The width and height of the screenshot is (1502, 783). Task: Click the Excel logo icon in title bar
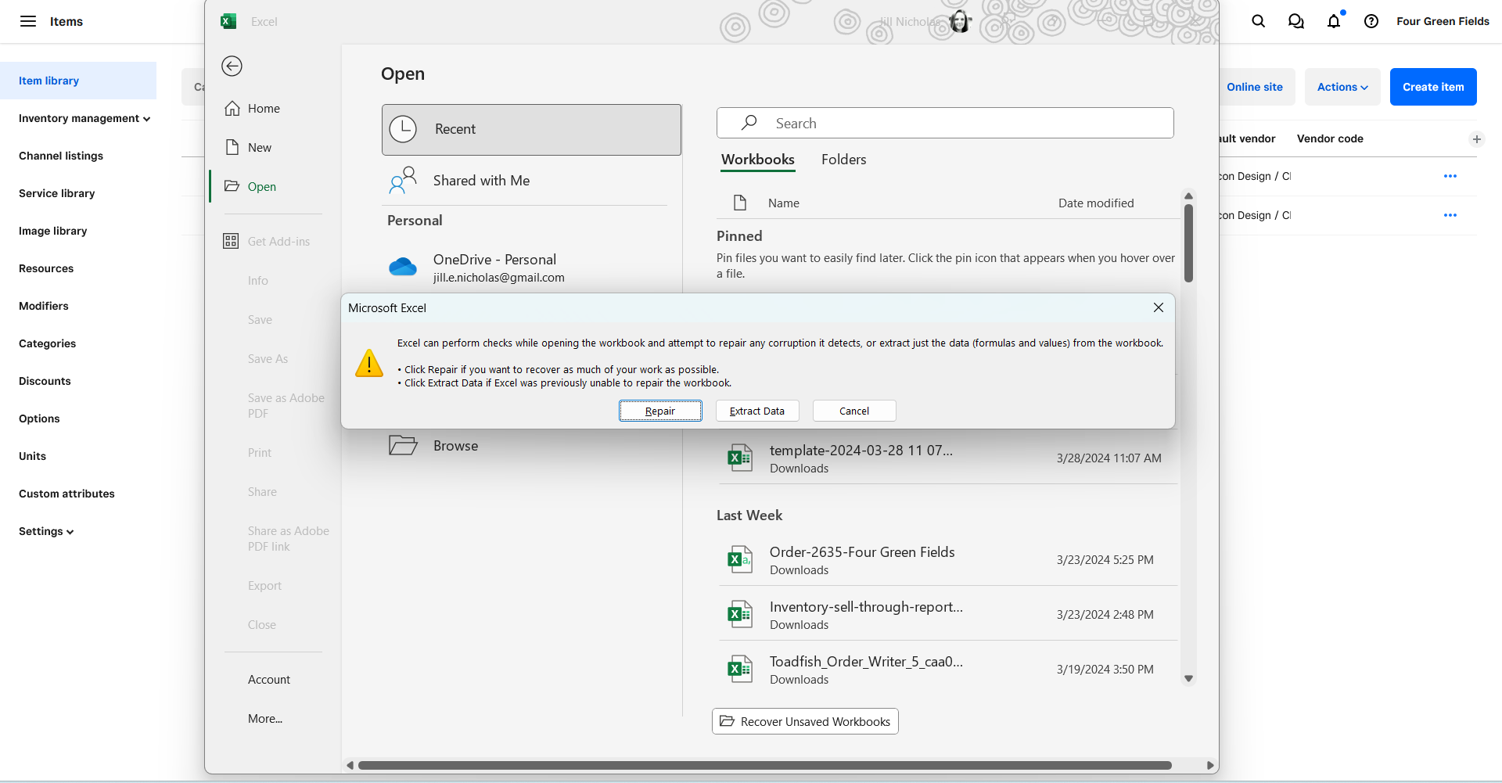tap(228, 21)
